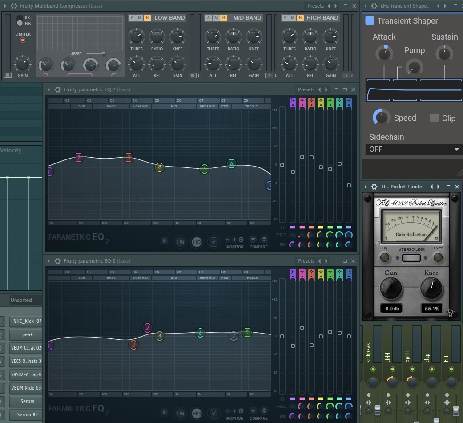463x423 pixels.
Task: Enable the Clip checkbox in Transient Shaper
Action: click(434, 118)
